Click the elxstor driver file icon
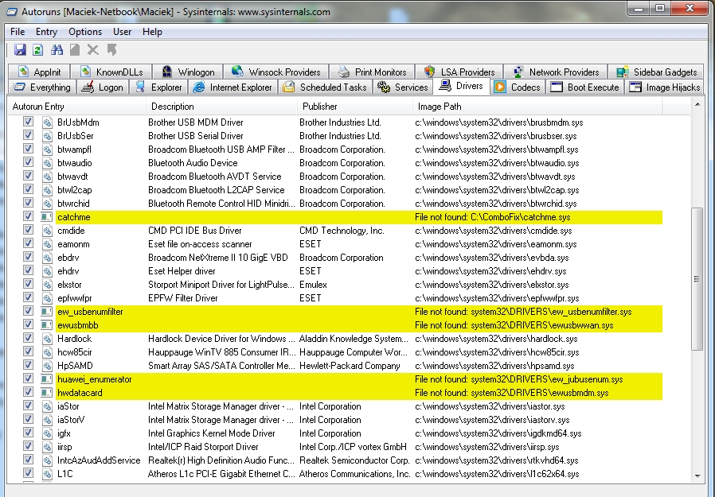 [46, 285]
